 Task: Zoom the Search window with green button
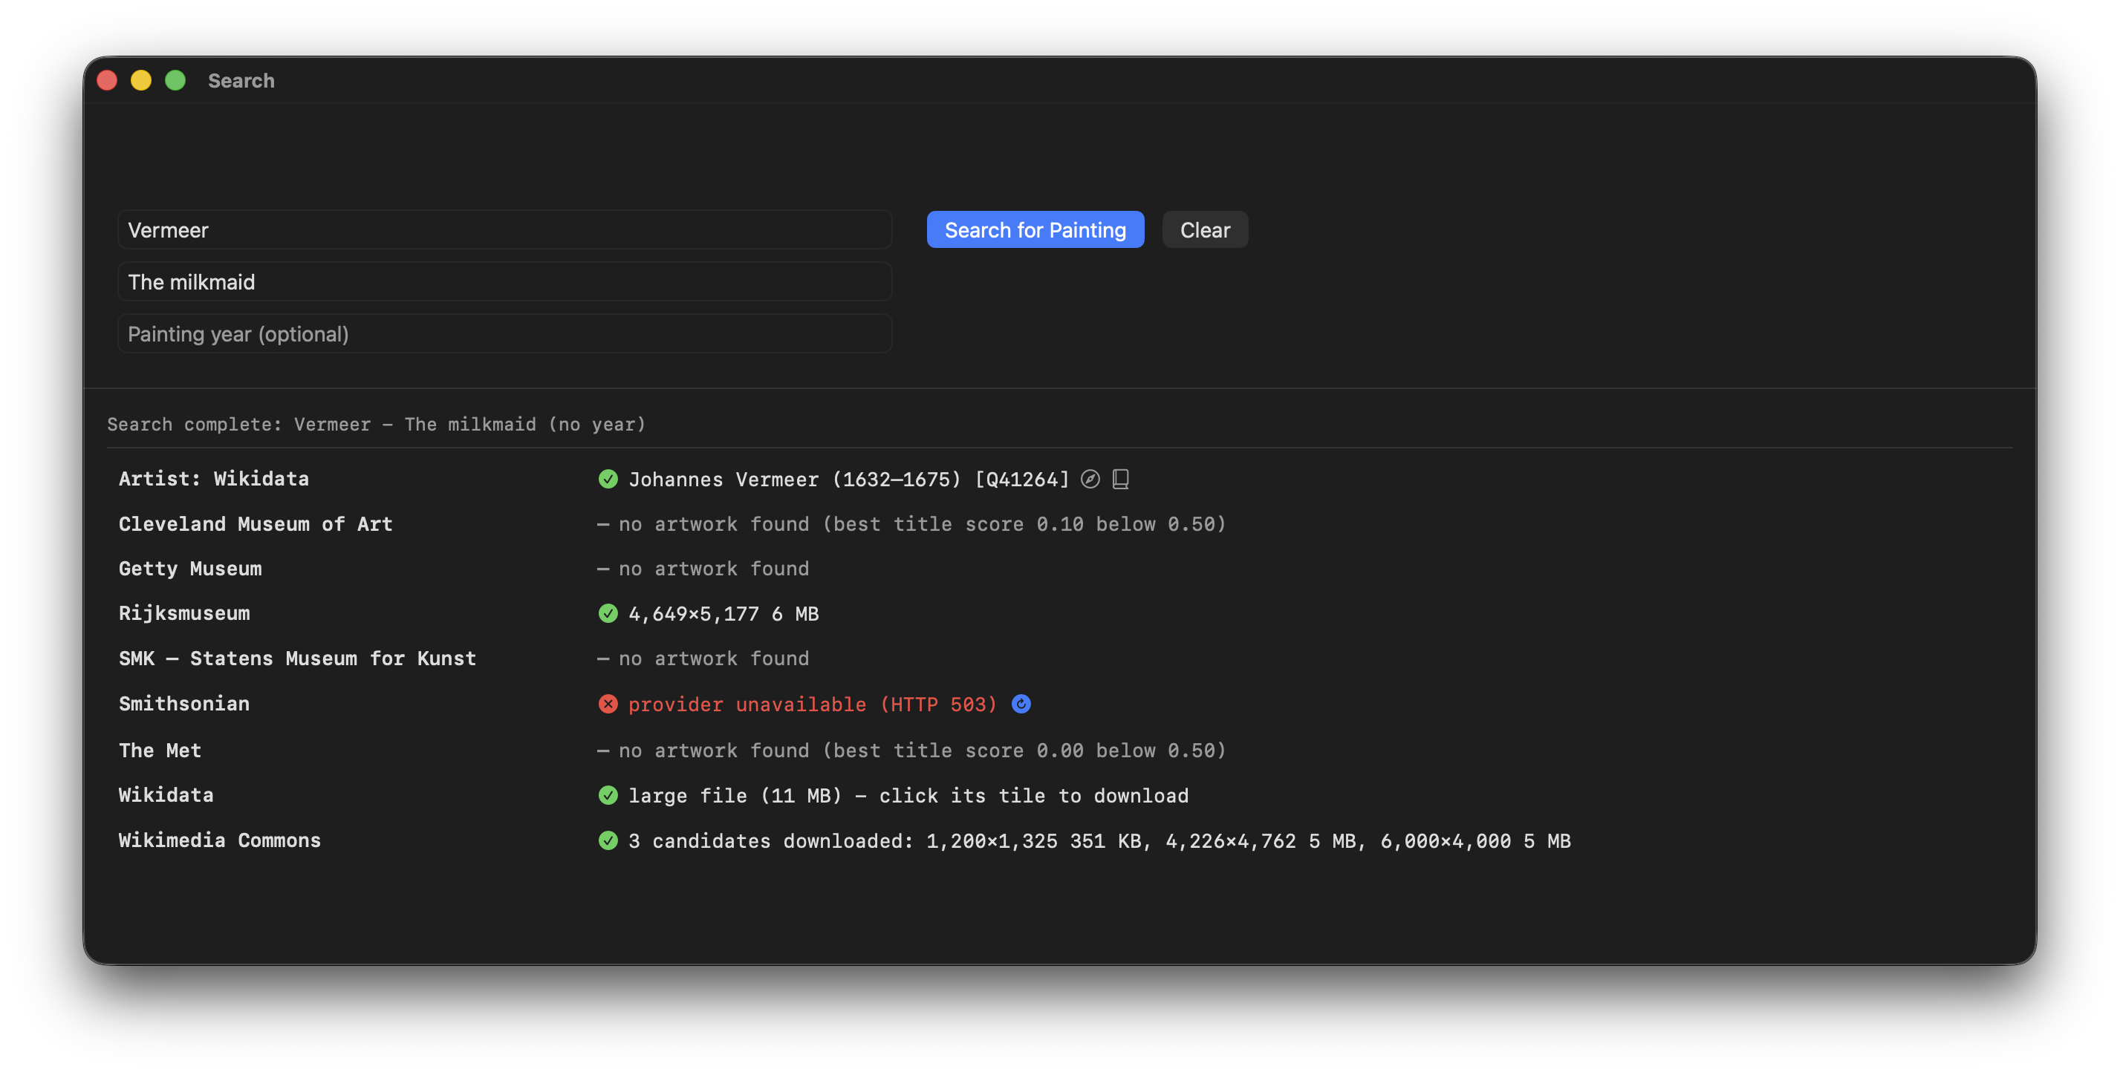click(x=175, y=81)
